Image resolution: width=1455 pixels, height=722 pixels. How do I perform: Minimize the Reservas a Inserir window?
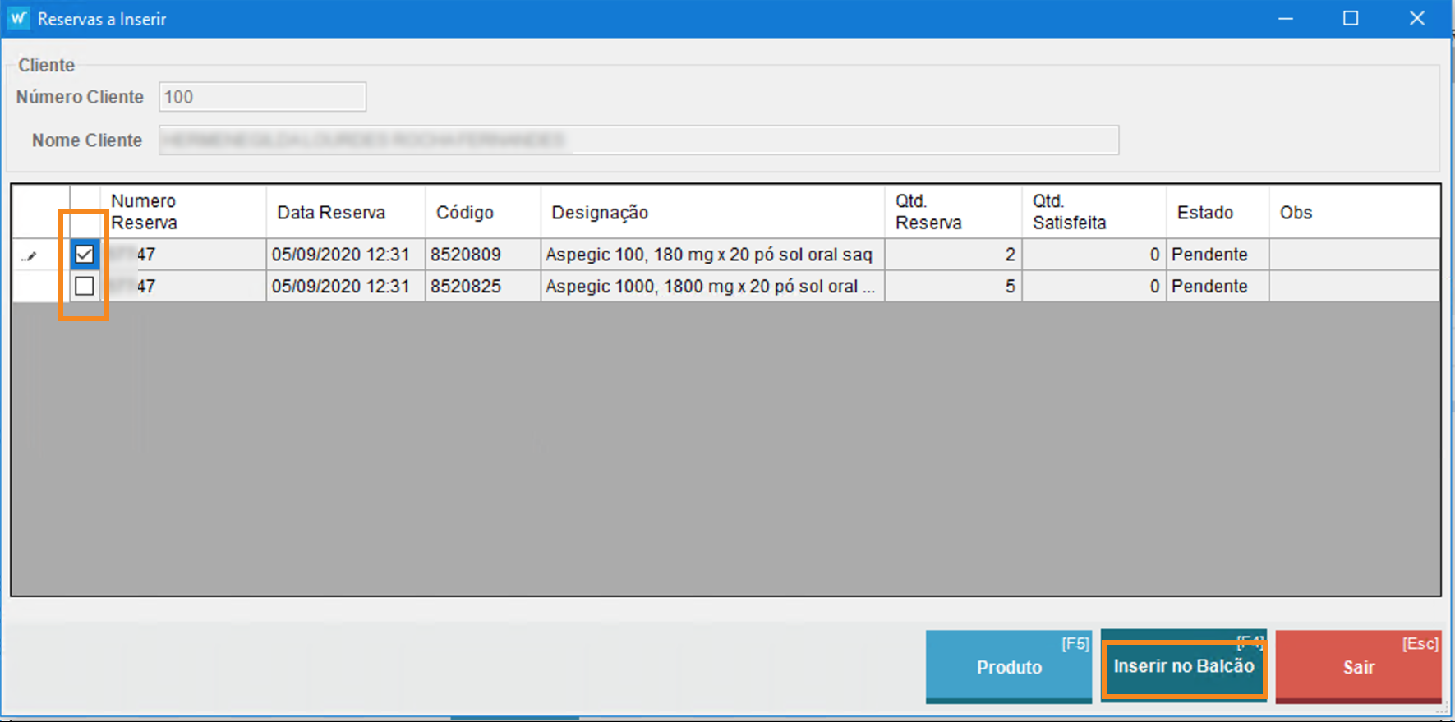click(1286, 19)
